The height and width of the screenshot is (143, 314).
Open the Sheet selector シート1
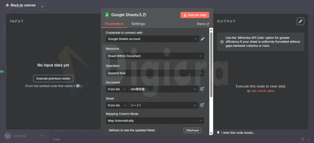click(163, 105)
